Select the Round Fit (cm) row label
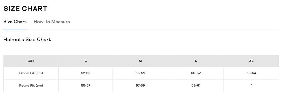This screenshot has width=287, height=101. pos(31,86)
